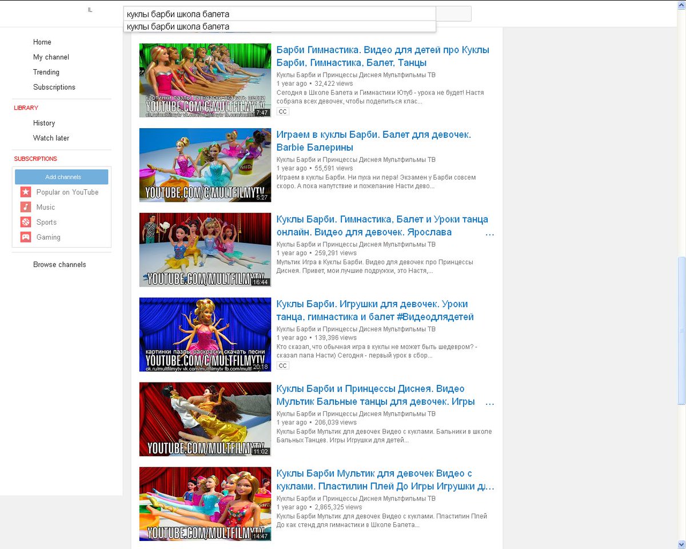This screenshot has width=686, height=549.
Task: Click search button next to search box
Action: [x=453, y=14]
